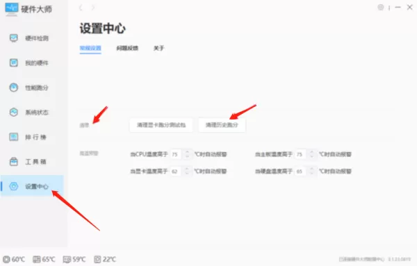Open the gear icon in the title bar

[381, 8]
